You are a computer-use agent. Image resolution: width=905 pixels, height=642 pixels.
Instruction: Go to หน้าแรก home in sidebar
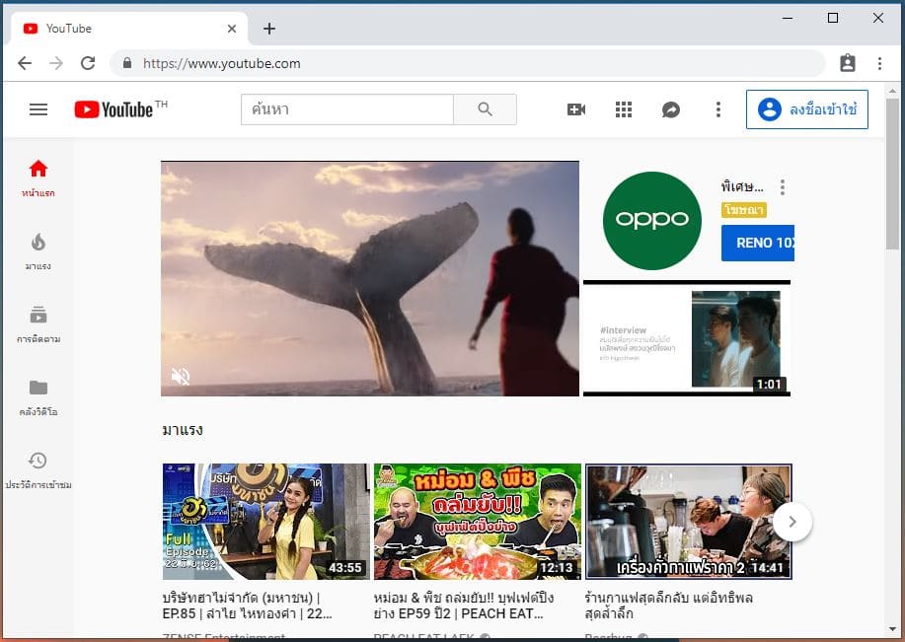pyautogui.click(x=38, y=178)
